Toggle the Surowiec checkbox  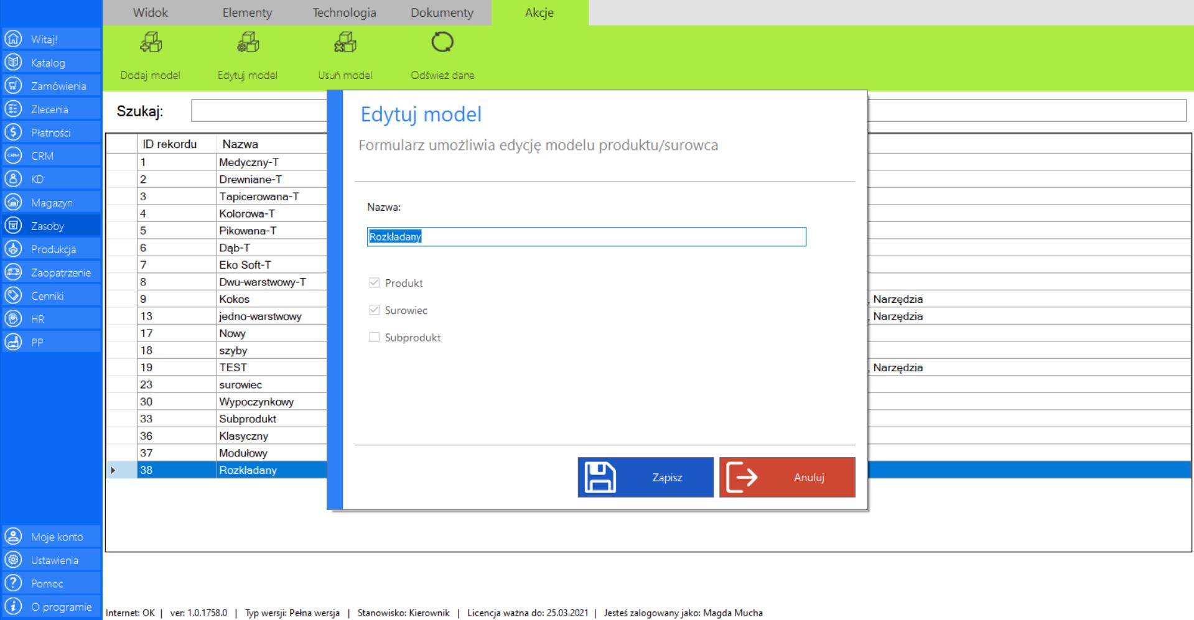(x=375, y=310)
